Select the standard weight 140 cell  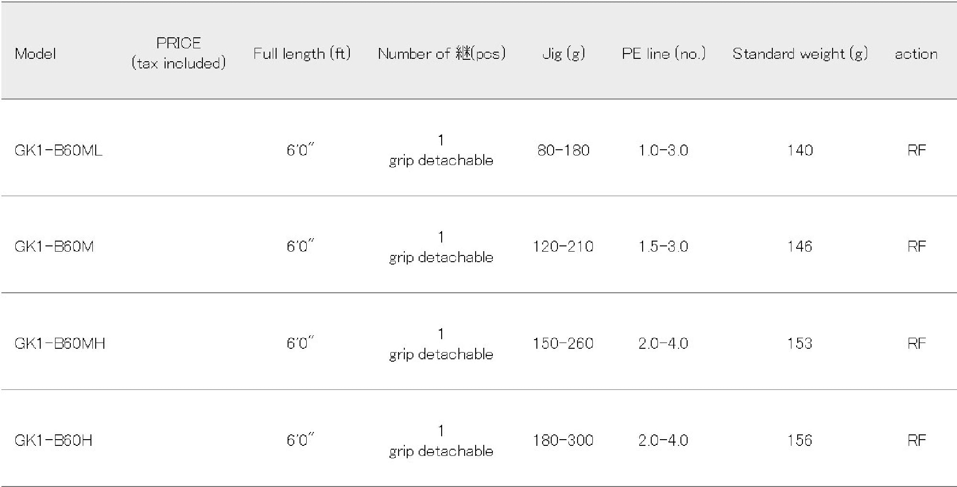point(800,150)
